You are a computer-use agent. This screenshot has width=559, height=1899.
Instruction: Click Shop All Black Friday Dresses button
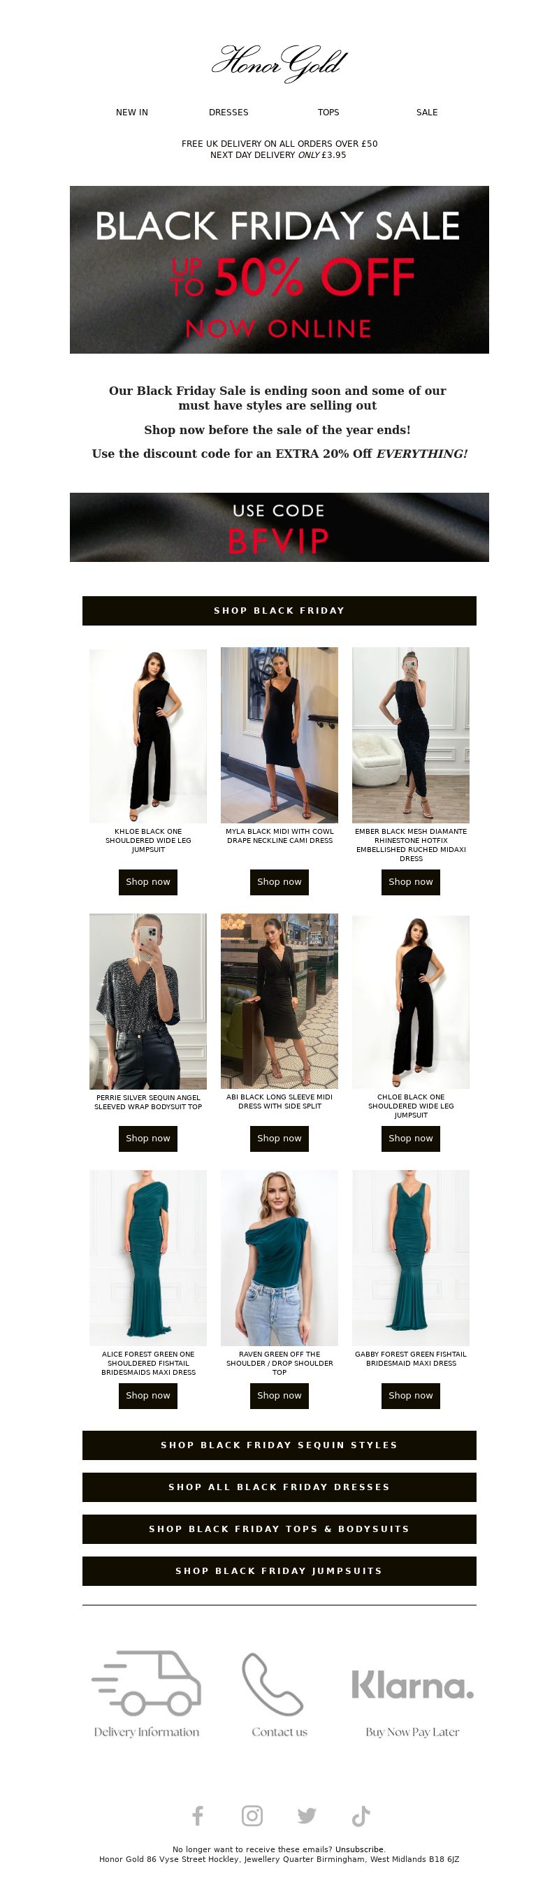click(x=279, y=1487)
